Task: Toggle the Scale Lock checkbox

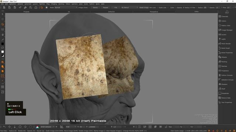Action: pyautogui.click(x=168, y=7)
